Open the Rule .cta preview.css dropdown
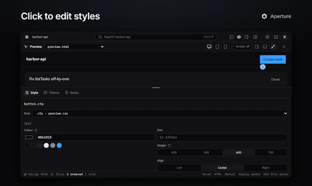This screenshot has height=186, width=312. point(160,114)
